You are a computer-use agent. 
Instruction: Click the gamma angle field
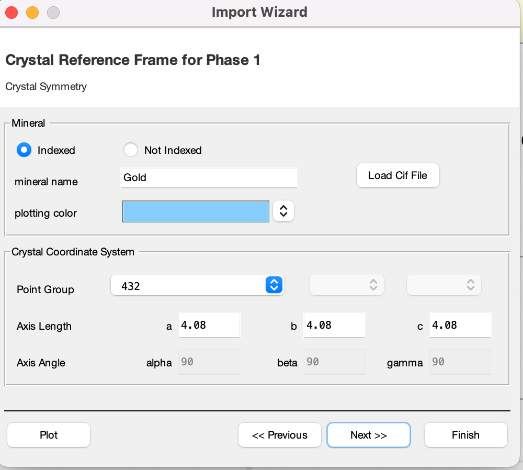coord(460,362)
